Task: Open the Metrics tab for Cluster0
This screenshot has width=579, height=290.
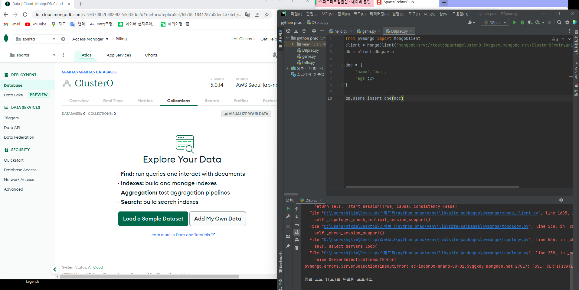Action: [x=145, y=101]
